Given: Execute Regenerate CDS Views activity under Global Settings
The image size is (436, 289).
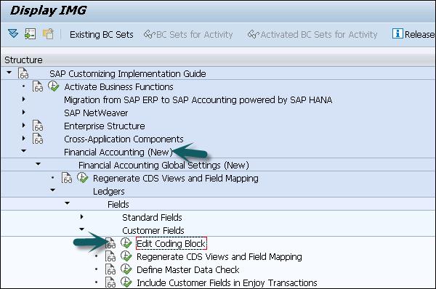Looking at the screenshot, I should point(83,178).
